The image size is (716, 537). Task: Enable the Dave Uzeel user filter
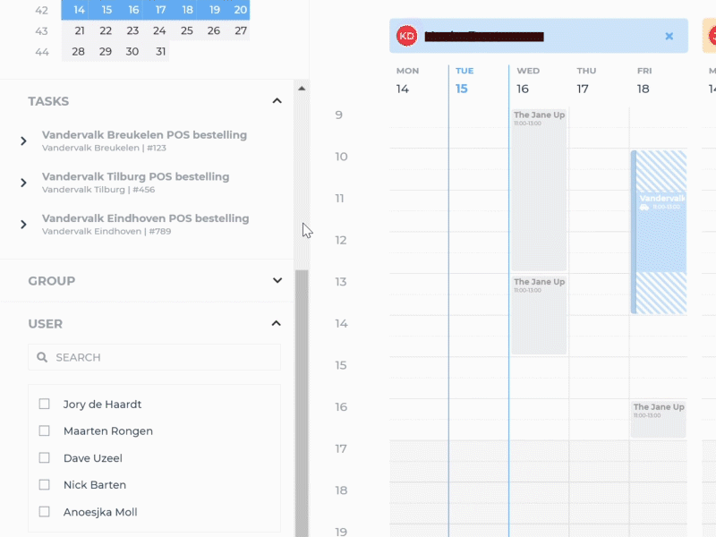44,457
